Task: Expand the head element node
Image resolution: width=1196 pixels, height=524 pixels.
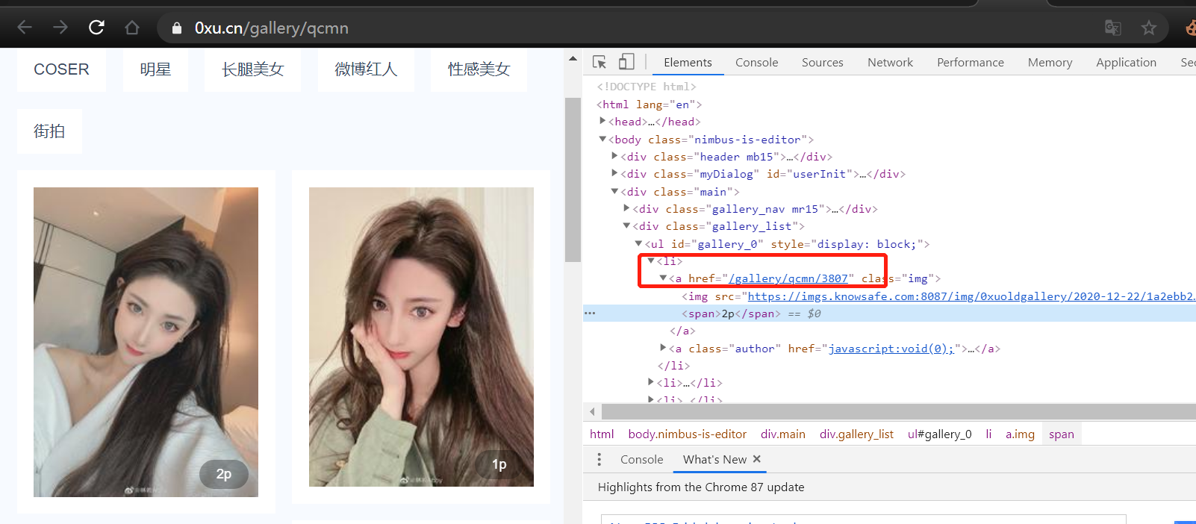Action: tap(602, 121)
